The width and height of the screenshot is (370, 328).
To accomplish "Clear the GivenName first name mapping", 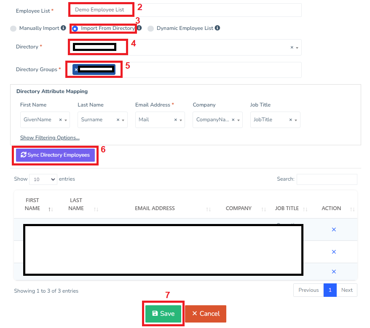I will click(x=60, y=120).
